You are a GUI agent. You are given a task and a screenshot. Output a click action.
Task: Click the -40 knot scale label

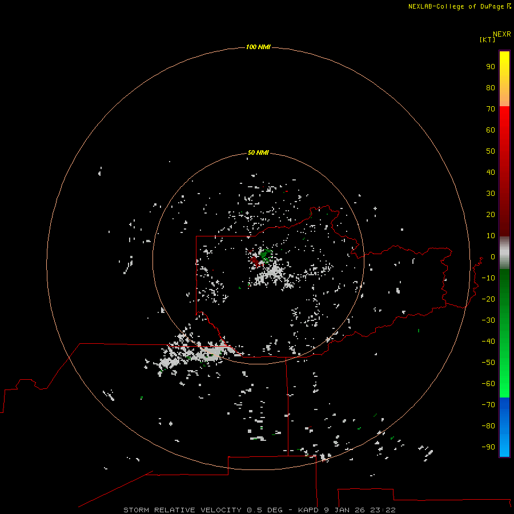(x=488, y=342)
